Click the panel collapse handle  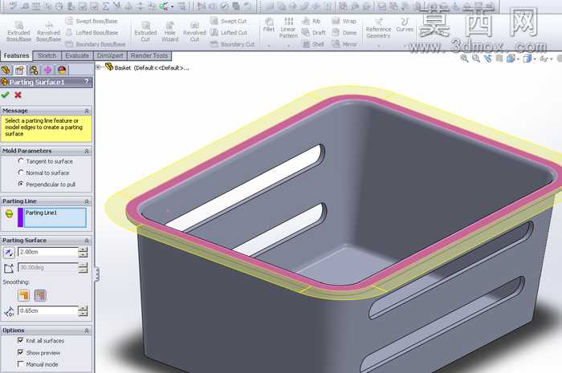[96, 274]
